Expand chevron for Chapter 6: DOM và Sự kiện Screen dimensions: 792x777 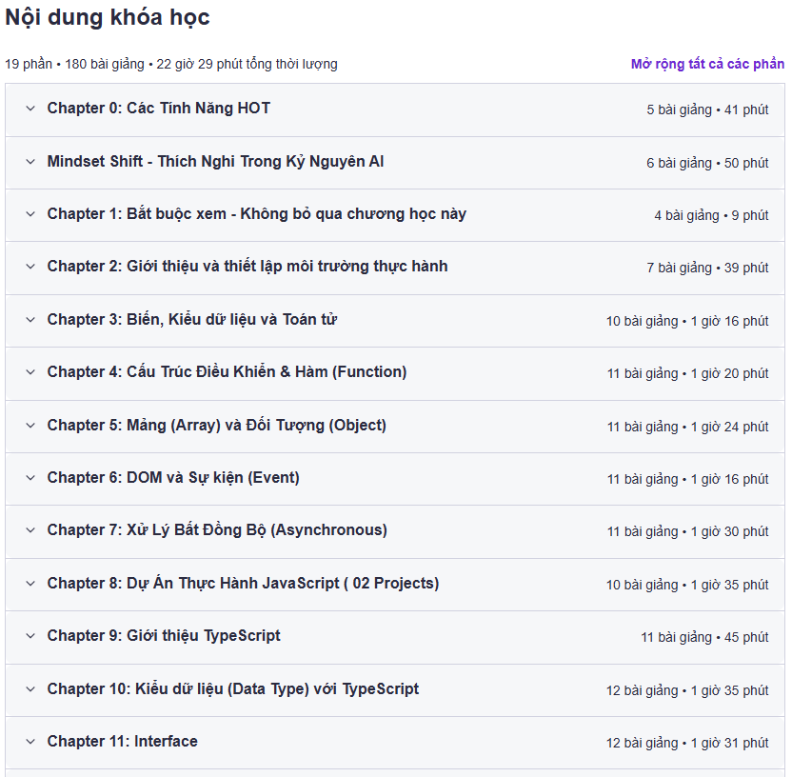click(30, 477)
